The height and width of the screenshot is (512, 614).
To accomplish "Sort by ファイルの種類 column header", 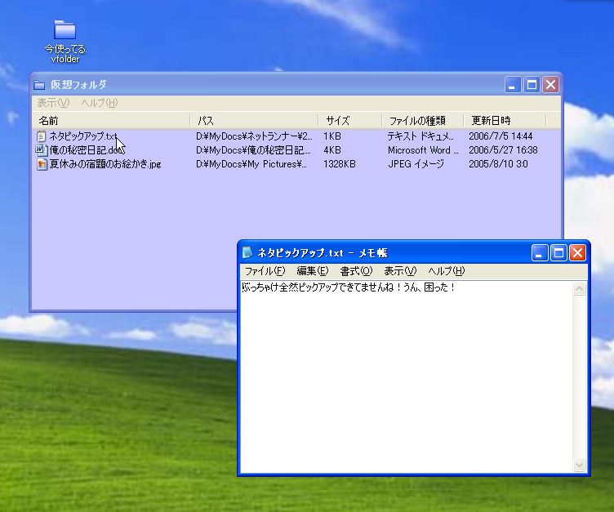I will tap(422, 121).
